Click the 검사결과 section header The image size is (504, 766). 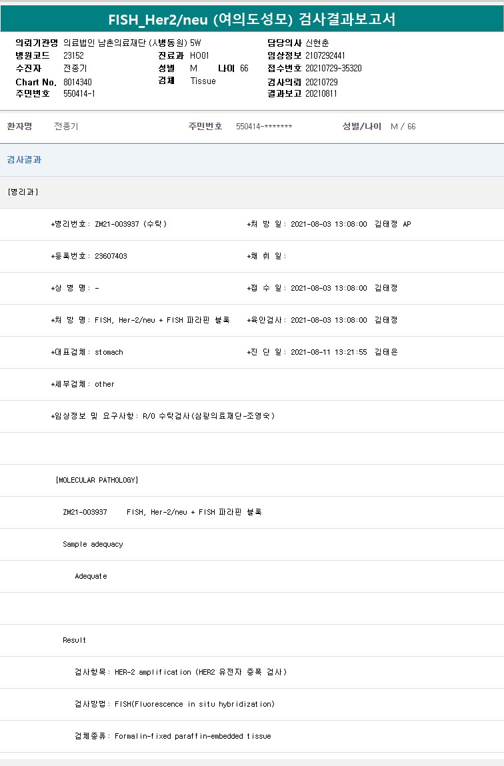(x=24, y=160)
